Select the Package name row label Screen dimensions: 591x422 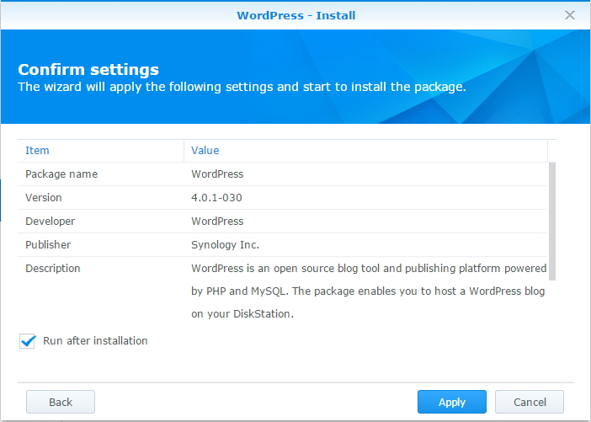61,174
